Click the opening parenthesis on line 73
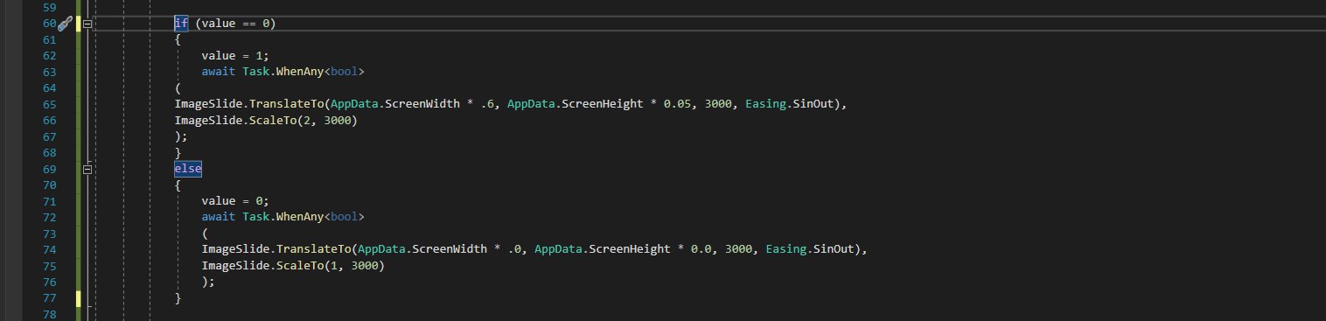This screenshot has height=321, width=1326. (205, 233)
